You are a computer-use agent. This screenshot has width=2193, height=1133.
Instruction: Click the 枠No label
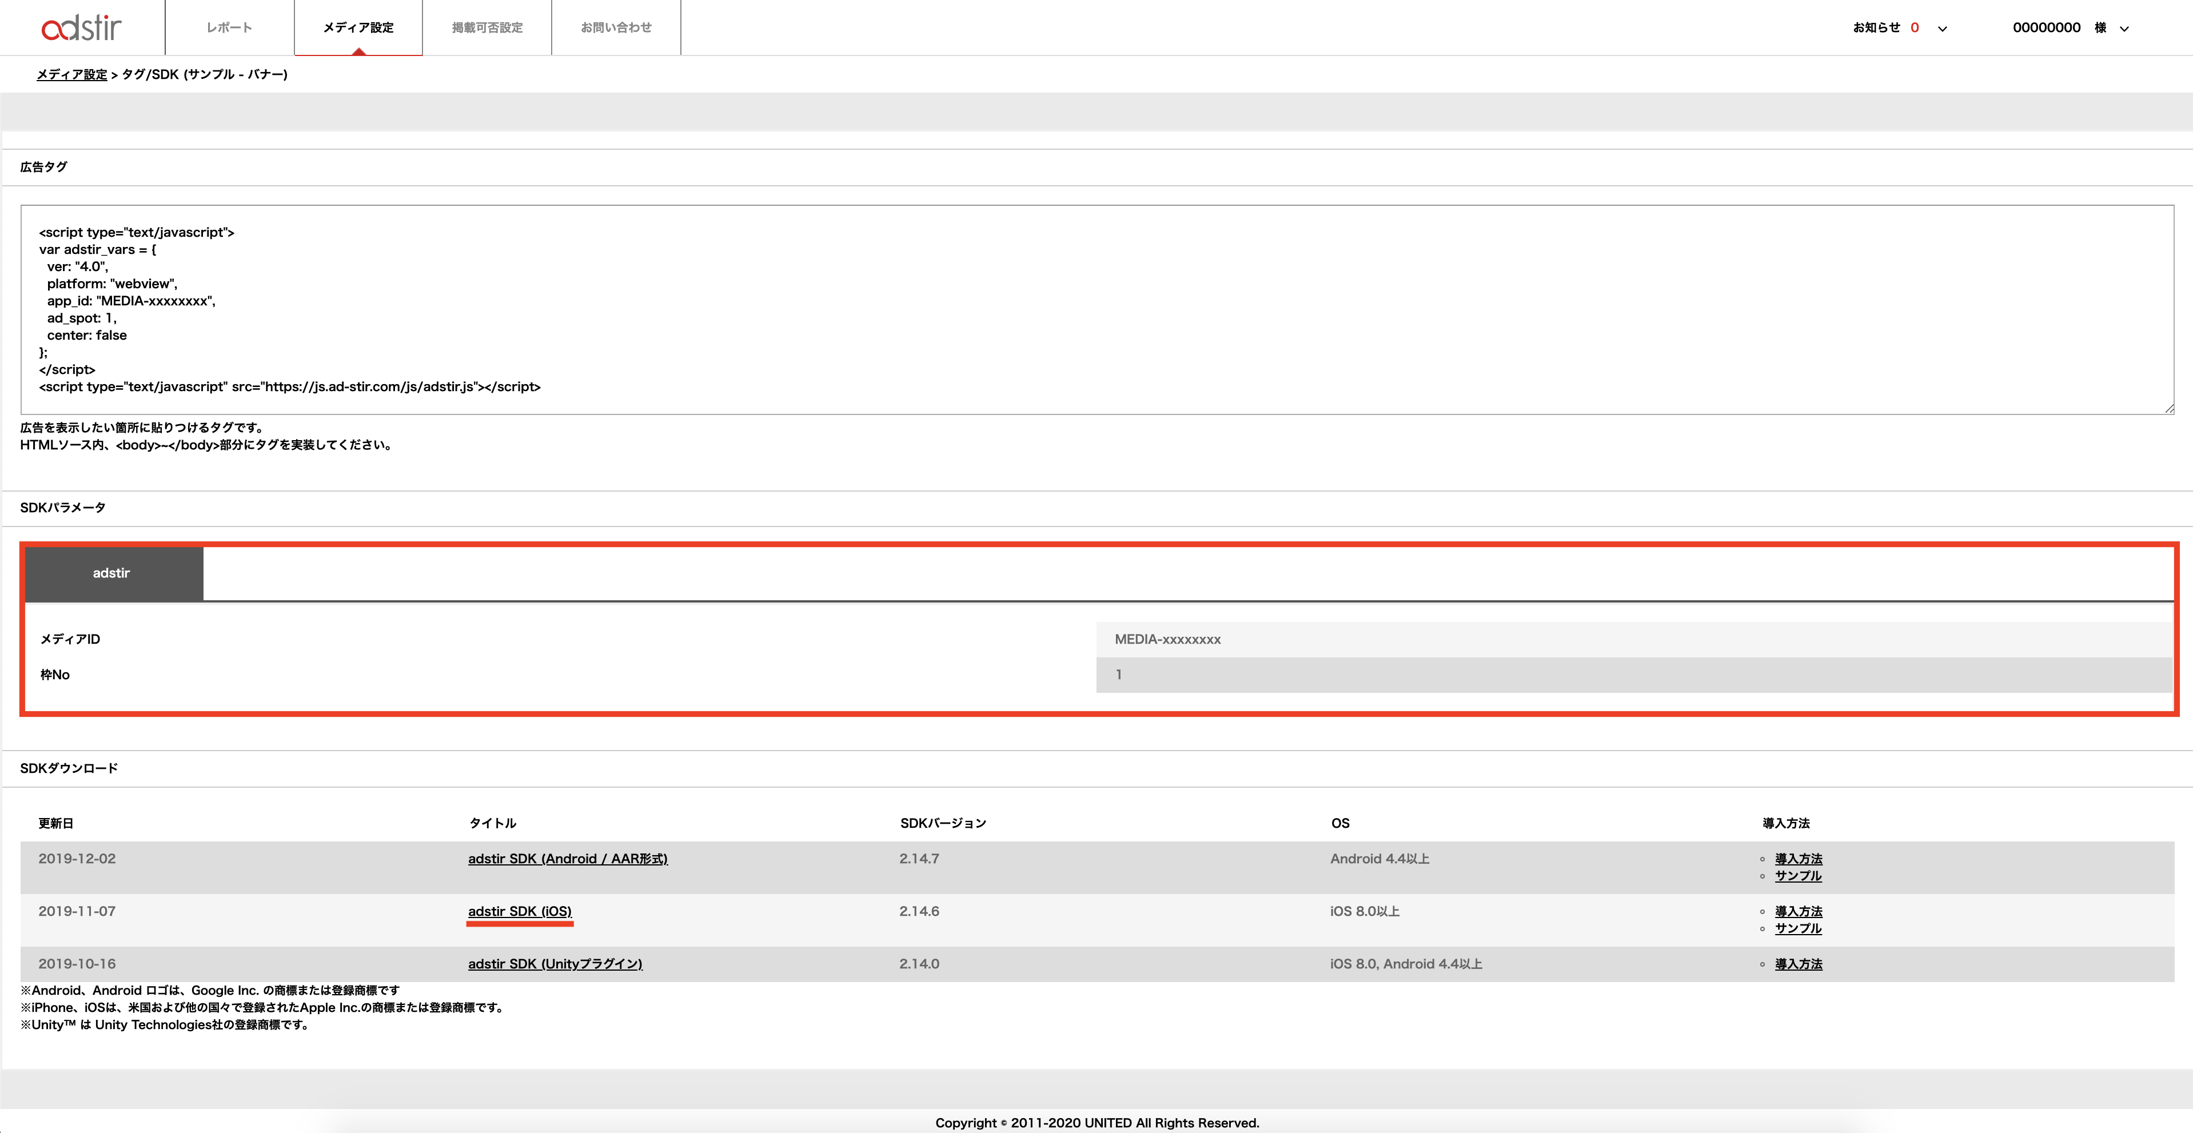[54, 675]
